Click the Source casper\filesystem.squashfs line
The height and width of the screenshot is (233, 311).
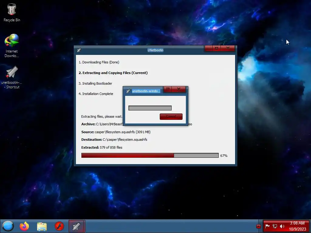pyautogui.click(x=116, y=132)
